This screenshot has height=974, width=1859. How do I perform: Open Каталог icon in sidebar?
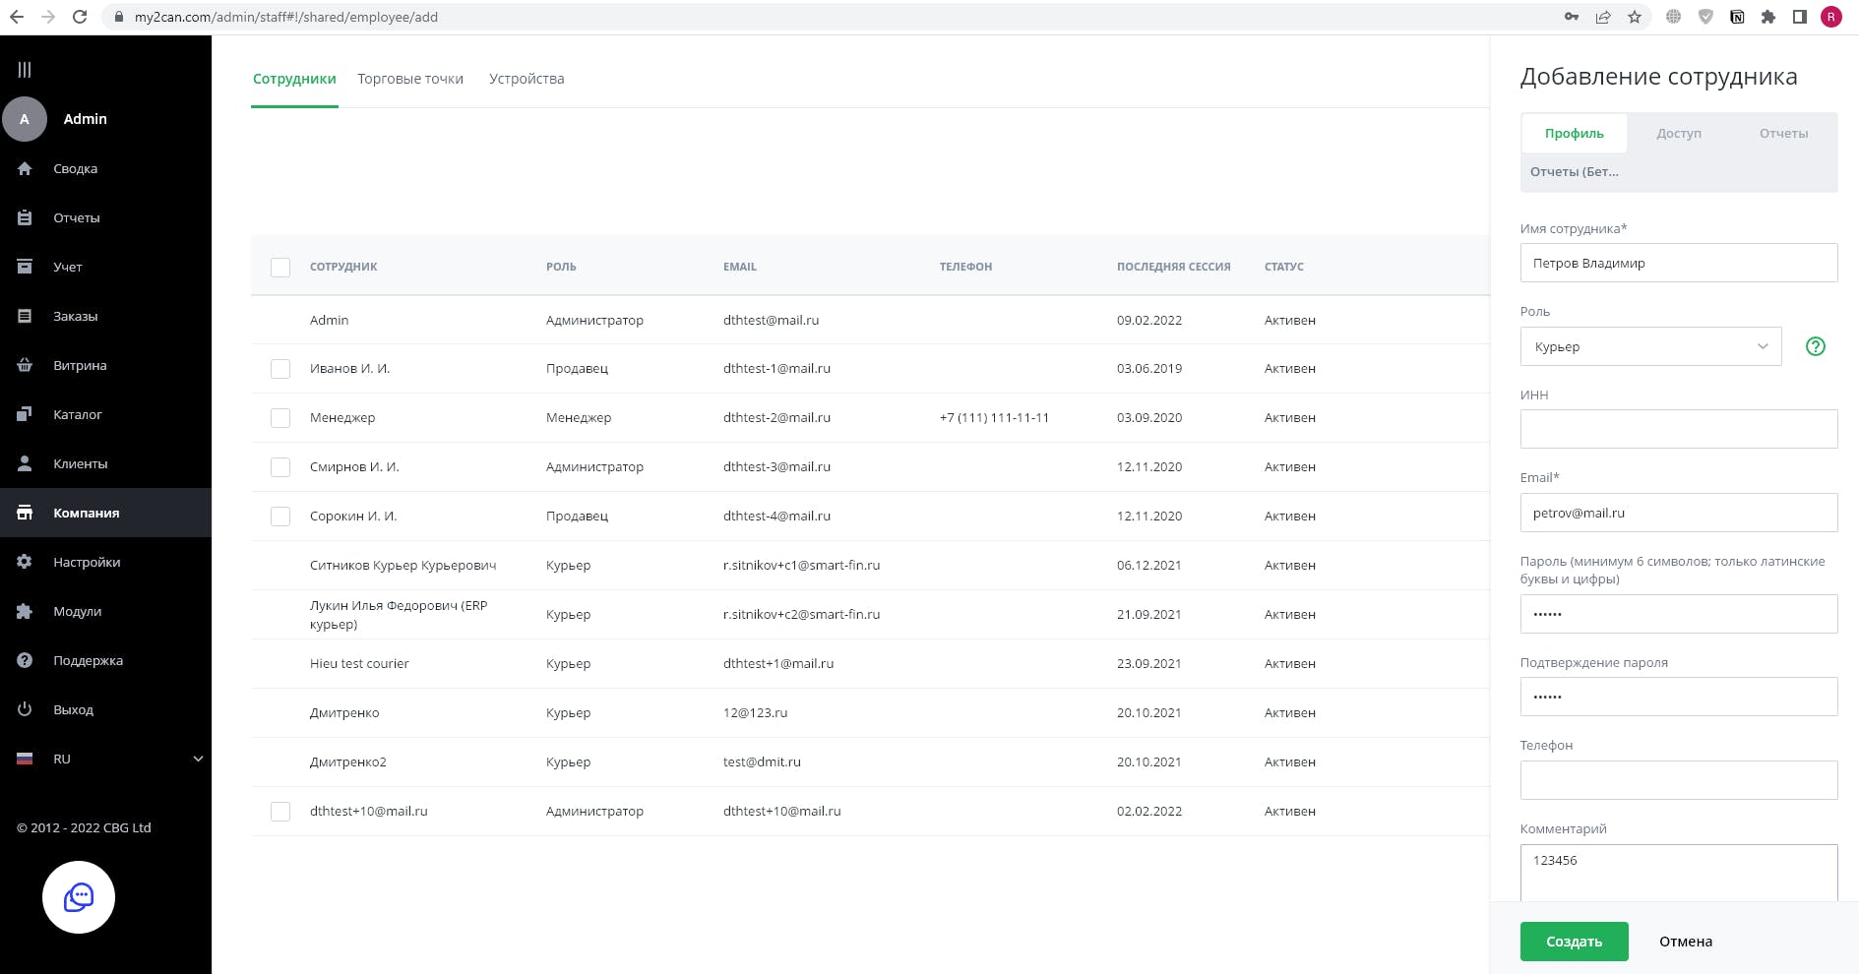click(25, 414)
